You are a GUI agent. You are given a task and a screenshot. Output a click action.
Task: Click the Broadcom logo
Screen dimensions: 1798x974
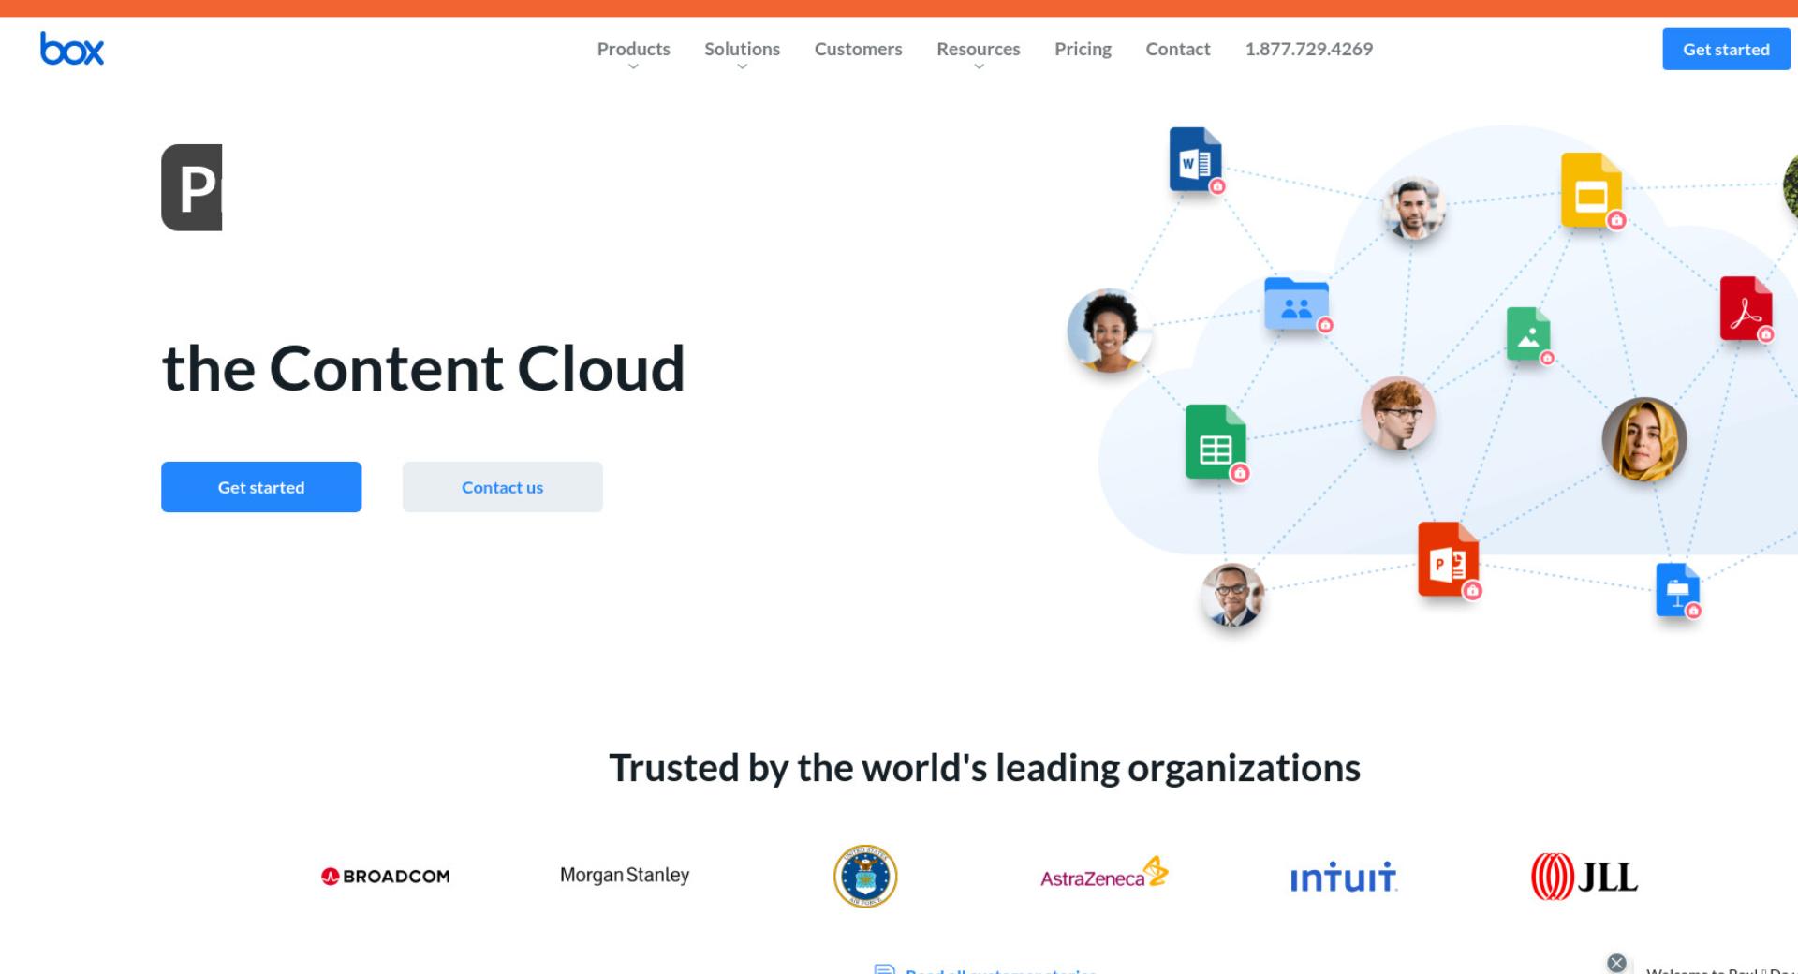[385, 877]
